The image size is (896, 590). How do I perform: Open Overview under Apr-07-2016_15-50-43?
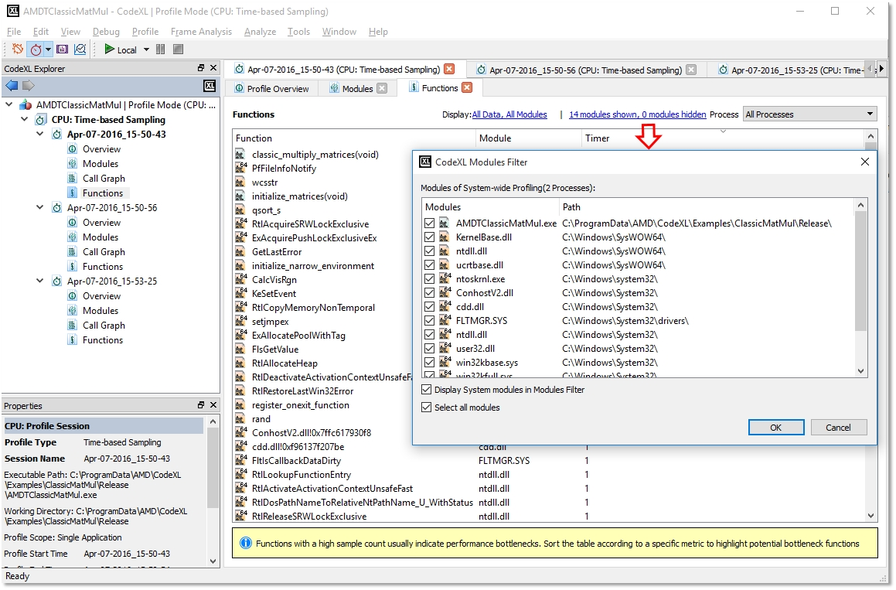[102, 149]
